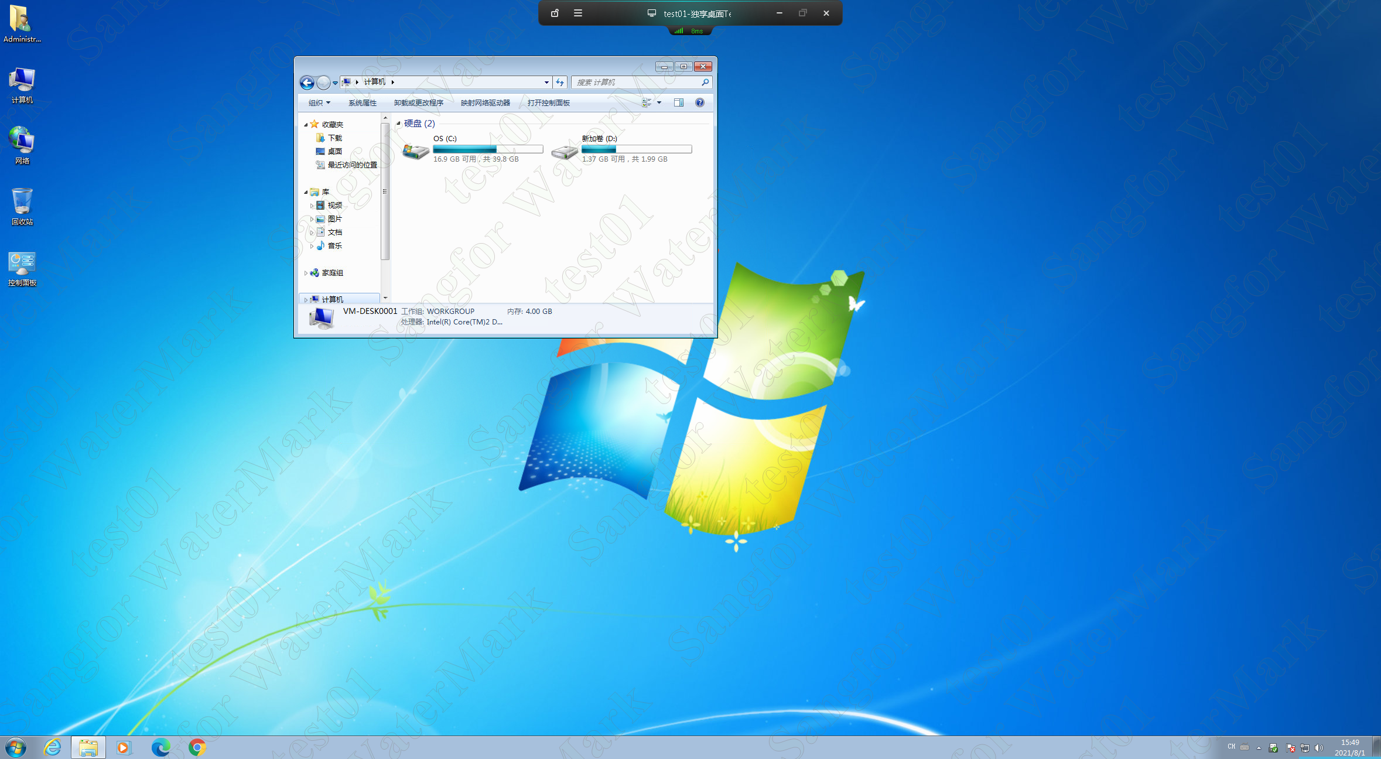
Task: Click the OS (C:) usage bar
Action: pos(488,149)
